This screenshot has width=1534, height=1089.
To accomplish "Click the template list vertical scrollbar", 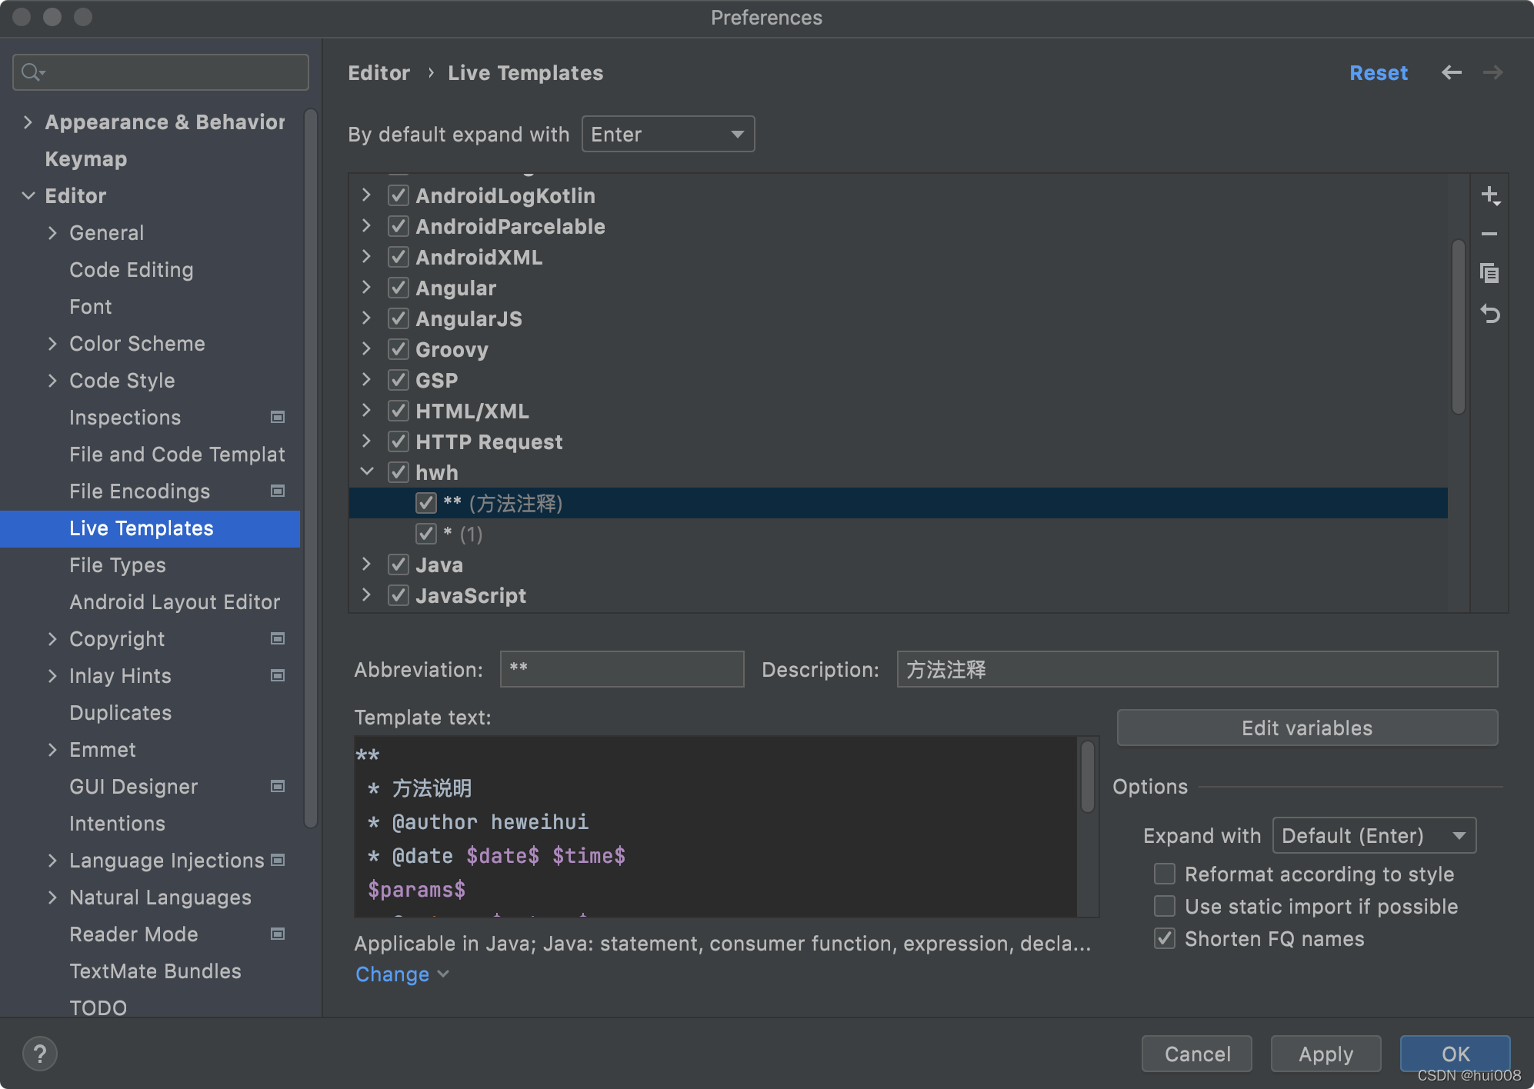I will 1458,328.
